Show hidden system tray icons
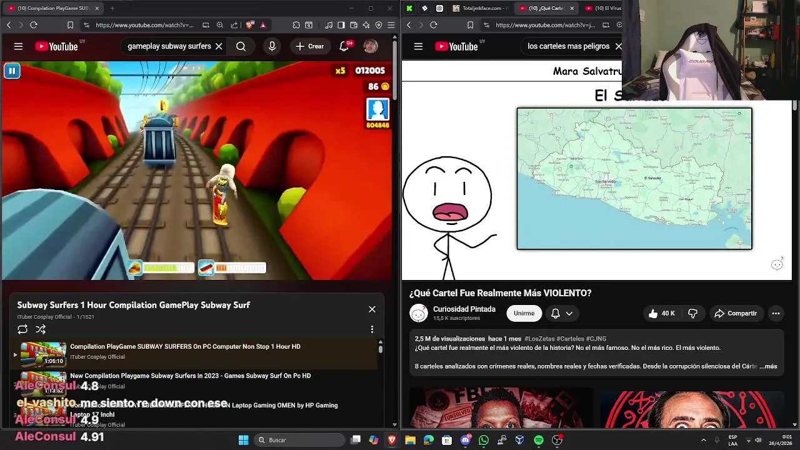Viewport: 800px width, 450px height. pos(703,440)
